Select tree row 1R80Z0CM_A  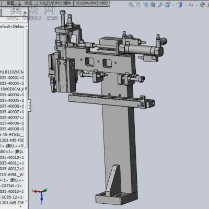(12, 89)
